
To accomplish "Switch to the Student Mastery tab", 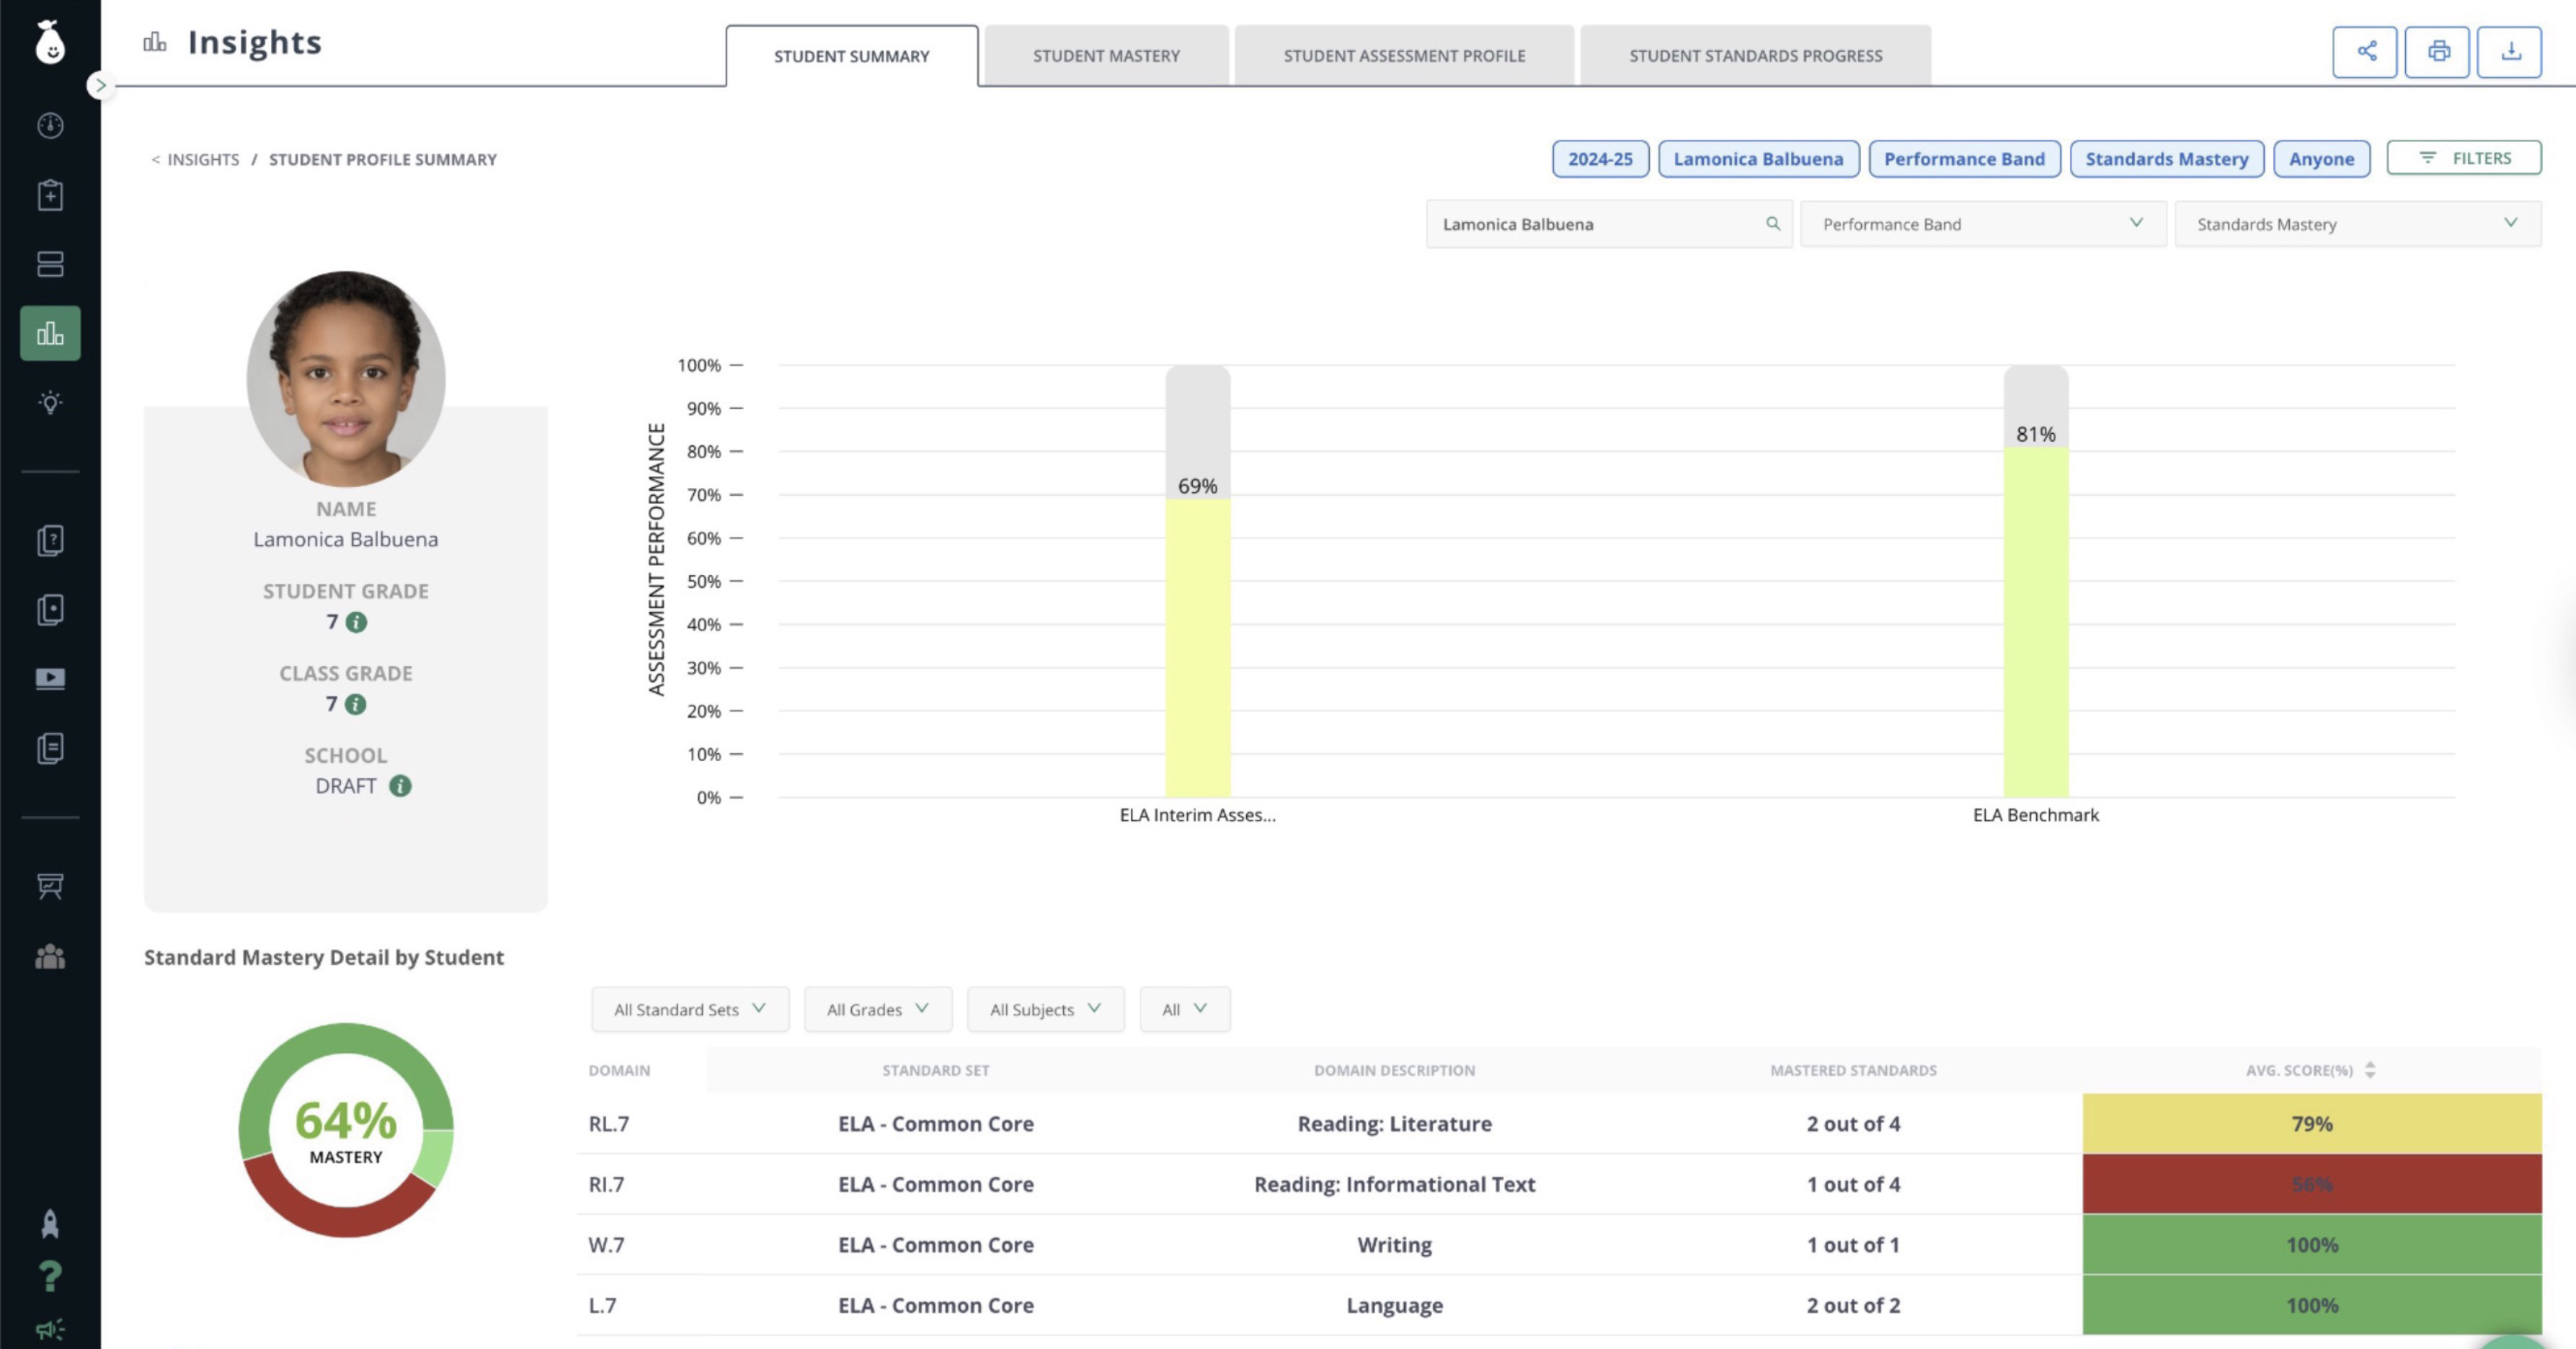I will click(x=1106, y=56).
